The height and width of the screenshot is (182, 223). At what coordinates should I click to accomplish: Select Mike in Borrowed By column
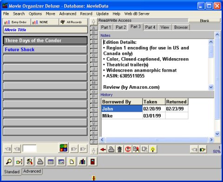[122, 116]
